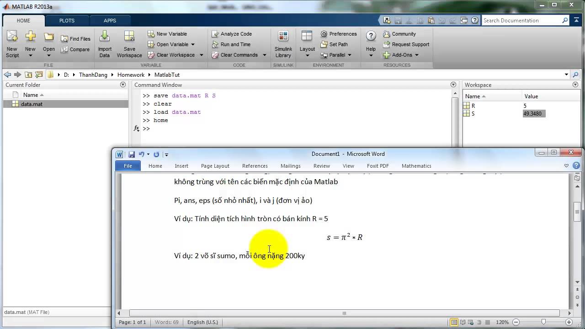Image resolution: width=585 pixels, height=329 pixels.
Task: Click Set Path
Action: click(x=334, y=44)
